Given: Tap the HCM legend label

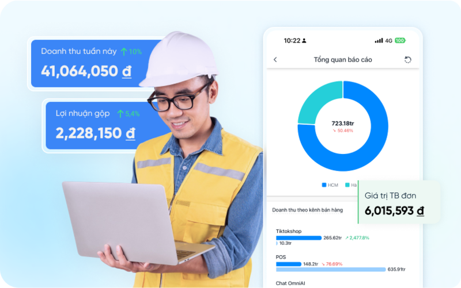Looking at the screenshot, I should coord(333,185).
